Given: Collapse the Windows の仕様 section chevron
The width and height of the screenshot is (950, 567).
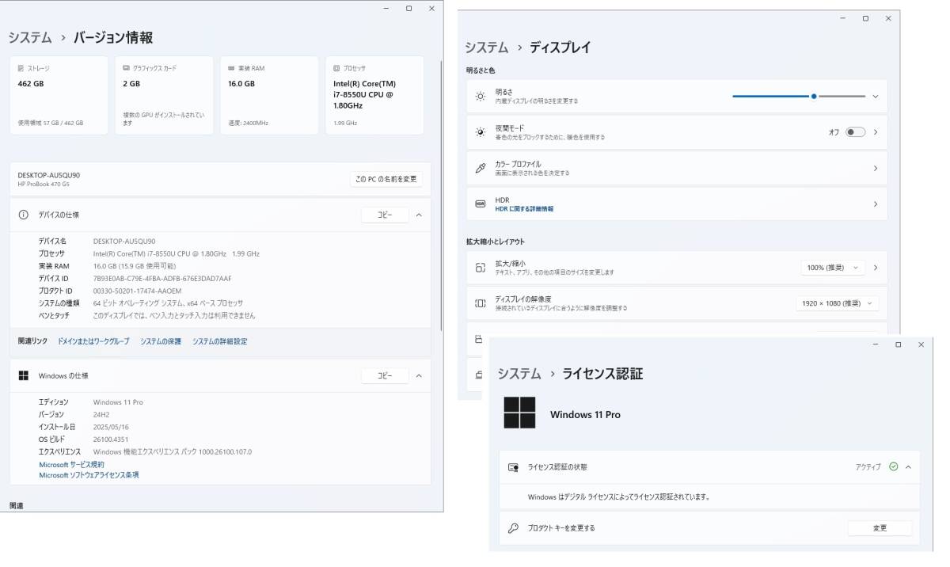Looking at the screenshot, I should (419, 375).
